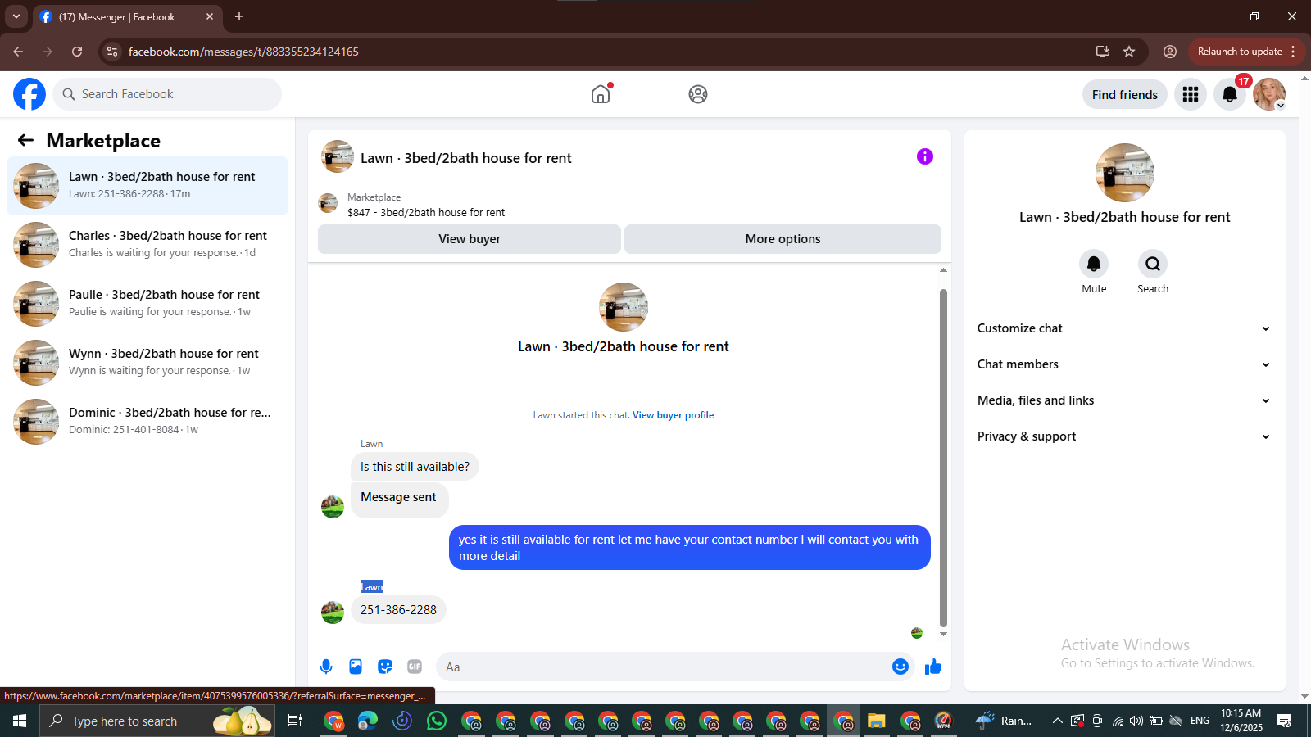The width and height of the screenshot is (1311, 737).
Task: Attach a photo with the image icon
Action: 356,667
